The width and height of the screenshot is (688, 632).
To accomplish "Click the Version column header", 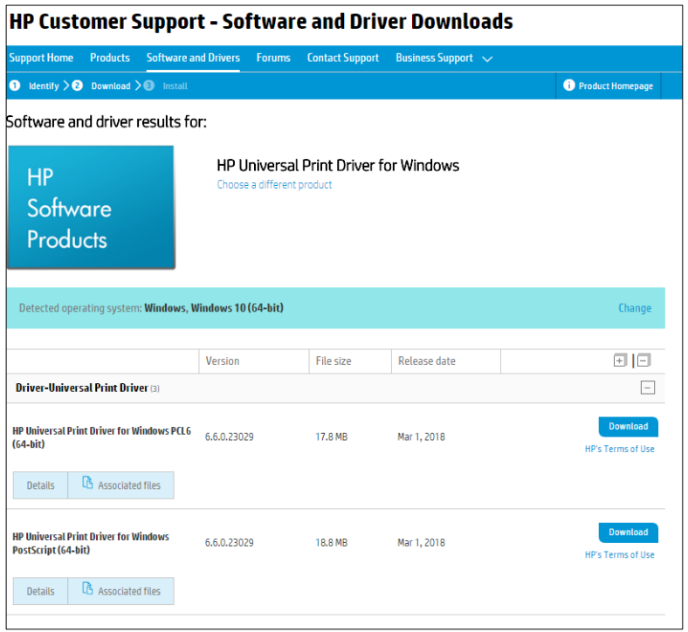I will (x=223, y=361).
